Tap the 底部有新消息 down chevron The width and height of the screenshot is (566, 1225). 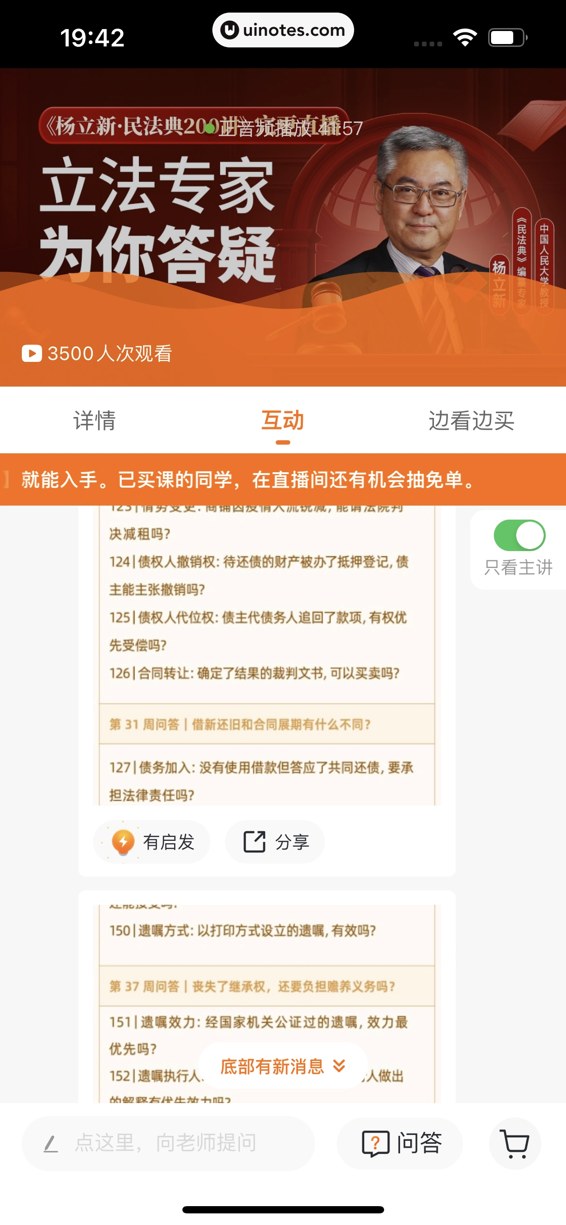pos(340,1066)
